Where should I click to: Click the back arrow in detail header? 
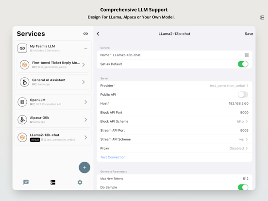98,33
